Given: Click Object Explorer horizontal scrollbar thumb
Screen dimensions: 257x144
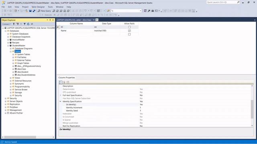Looking at the screenshot, I should [20, 137].
